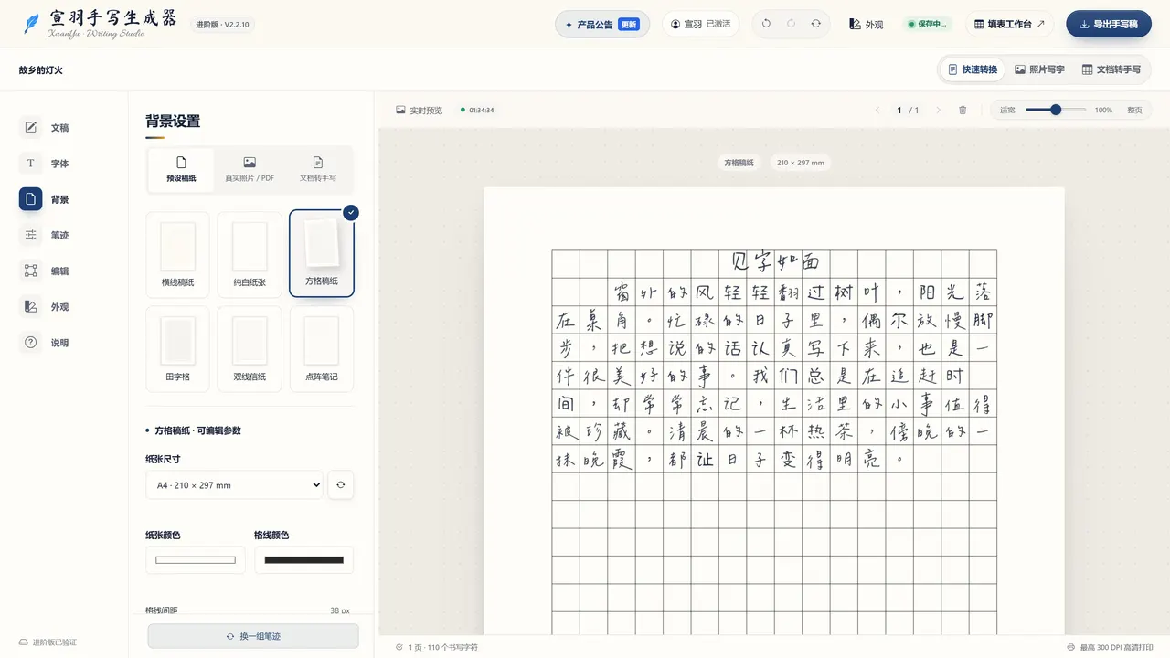Switch to the 文档转手写 background tab
The height and width of the screenshot is (658, 1170).
click(318, 169)
